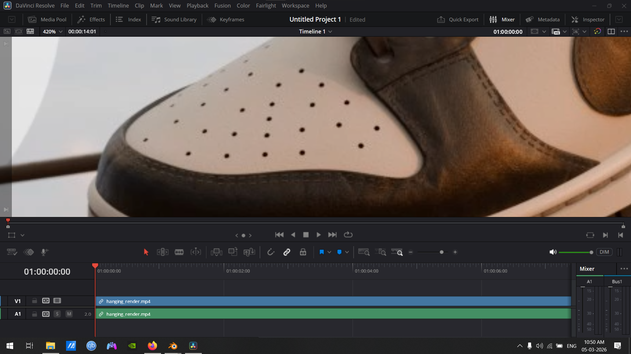This screenshot has height=354, width=631.
Task: Play the timeline in reverse
Action: point(293,235)
